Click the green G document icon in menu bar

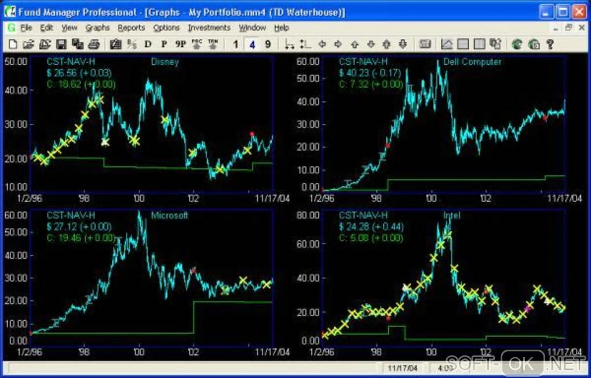click(12, 27)
